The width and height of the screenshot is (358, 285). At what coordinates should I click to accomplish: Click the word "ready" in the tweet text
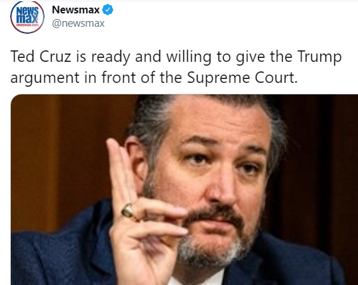(x=110, y=57)
